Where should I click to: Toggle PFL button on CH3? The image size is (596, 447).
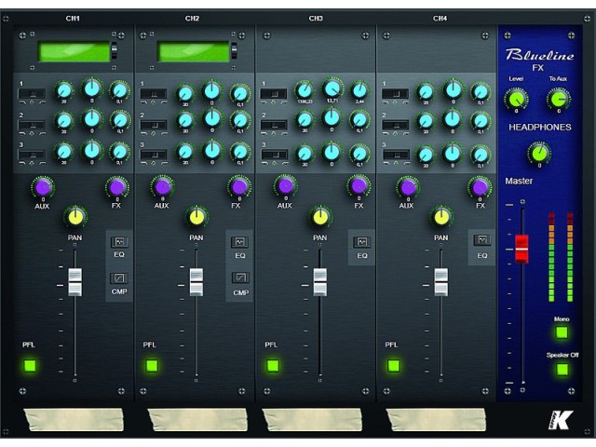(273, 366)
